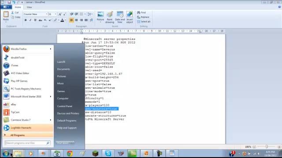Expand the Paste options arrow
Viewport: 282px width, 158px height.
click(x=6, y=22)
